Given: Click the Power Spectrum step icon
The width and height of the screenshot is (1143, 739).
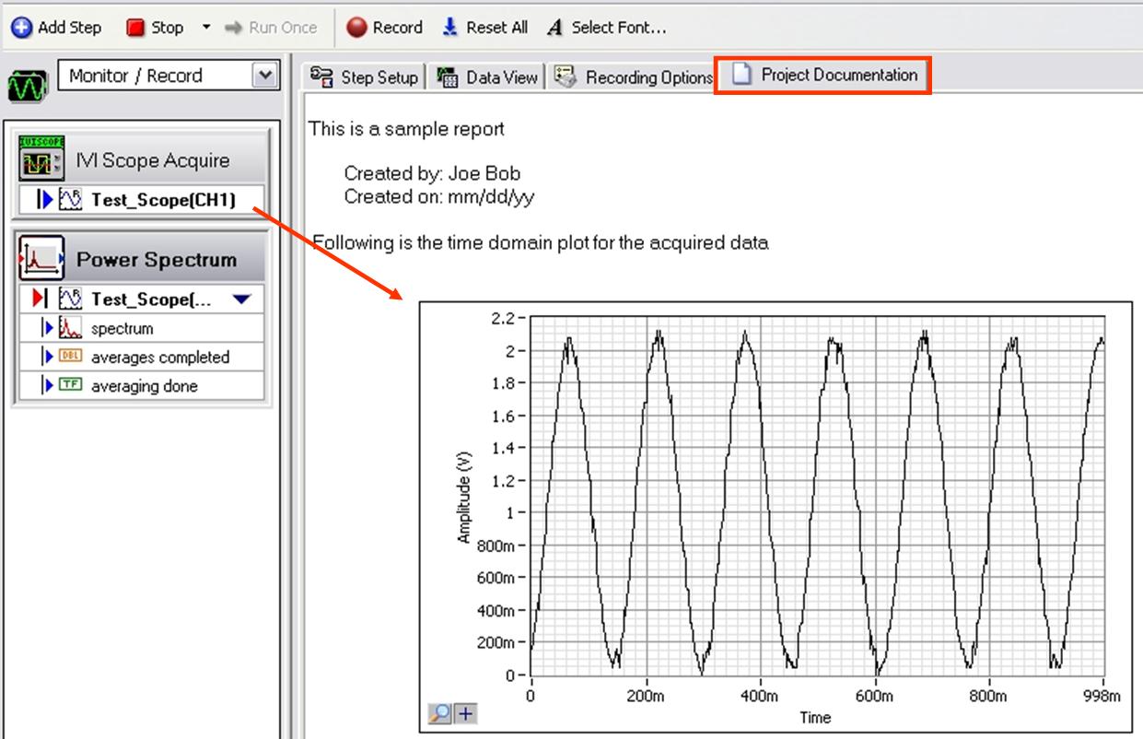Looking at the screenshot, I should pos(41,260).
